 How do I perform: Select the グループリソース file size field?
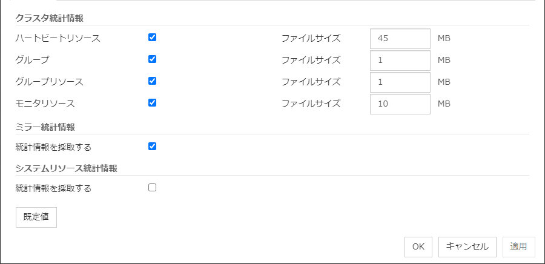point(400,82)
